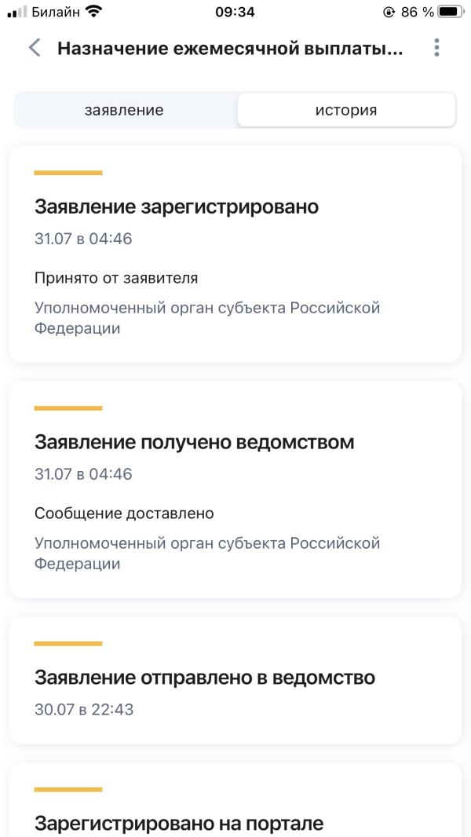Tap the «30.07 в 22:43» timestamp
The height and width of the screenshot is (837, 471).
pyautogui.click(x=84, y=710)
